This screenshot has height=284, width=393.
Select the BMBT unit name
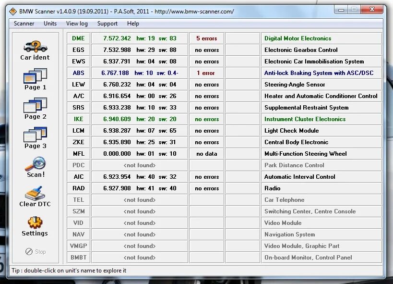tap(78, 258)
